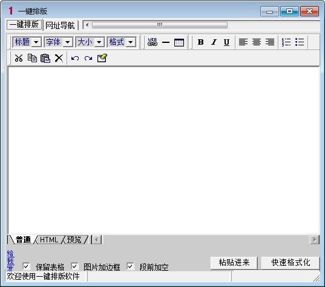This screenshot has height=287, width=325.
Task: Apply underline formatting
Action: [x=226, y=42]
